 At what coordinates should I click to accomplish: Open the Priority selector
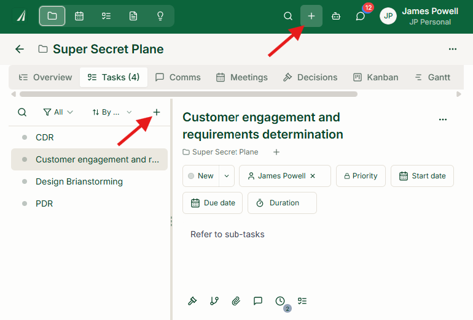pyautogui.click(x=361, y=176)
